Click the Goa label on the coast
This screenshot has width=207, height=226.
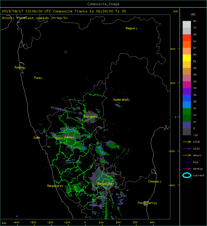37,138
